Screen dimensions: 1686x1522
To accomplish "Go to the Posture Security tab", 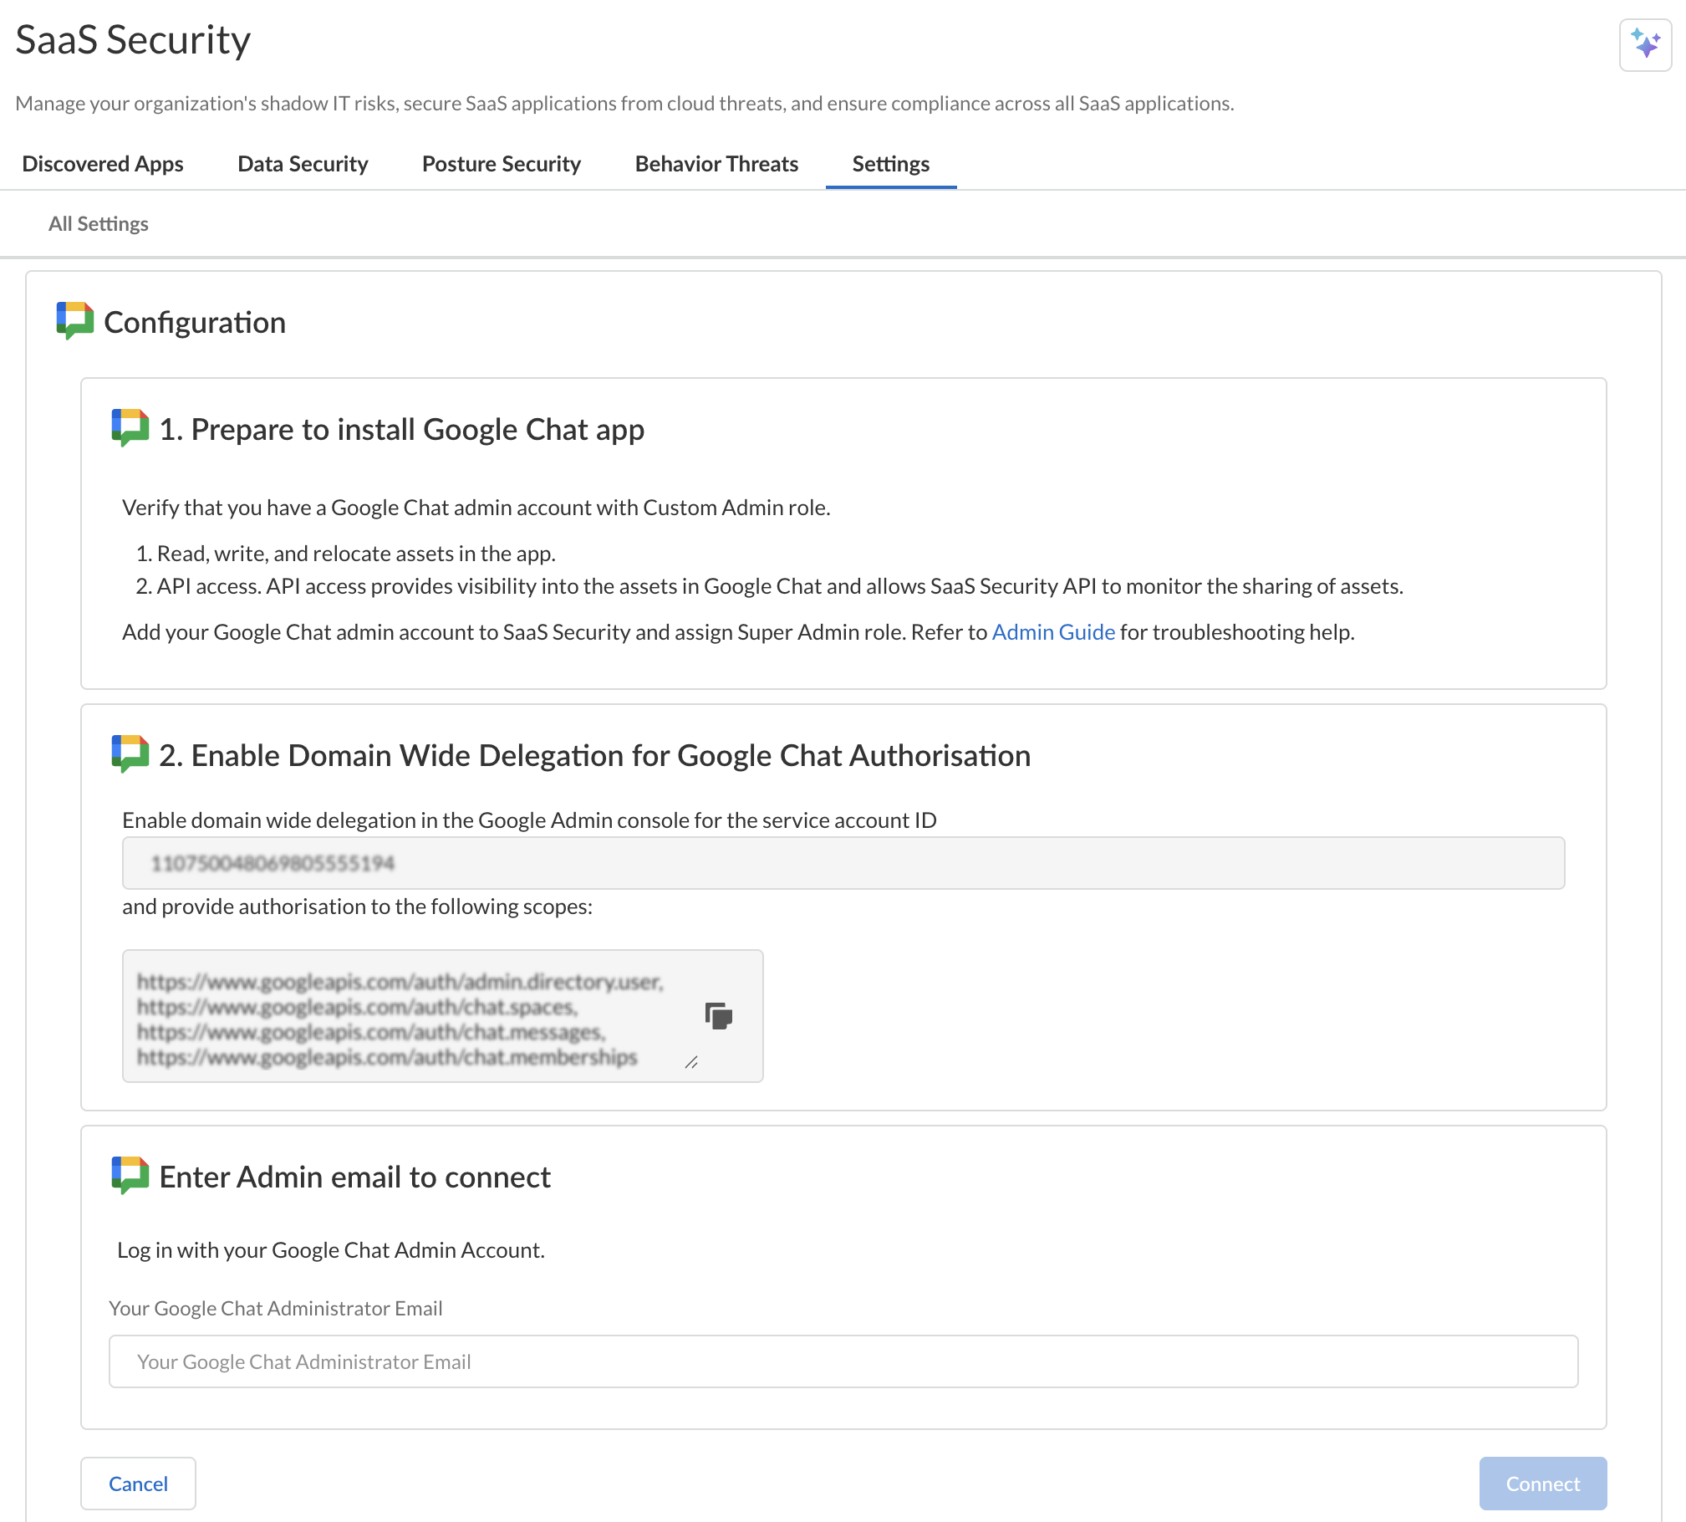I will [501, 164].
